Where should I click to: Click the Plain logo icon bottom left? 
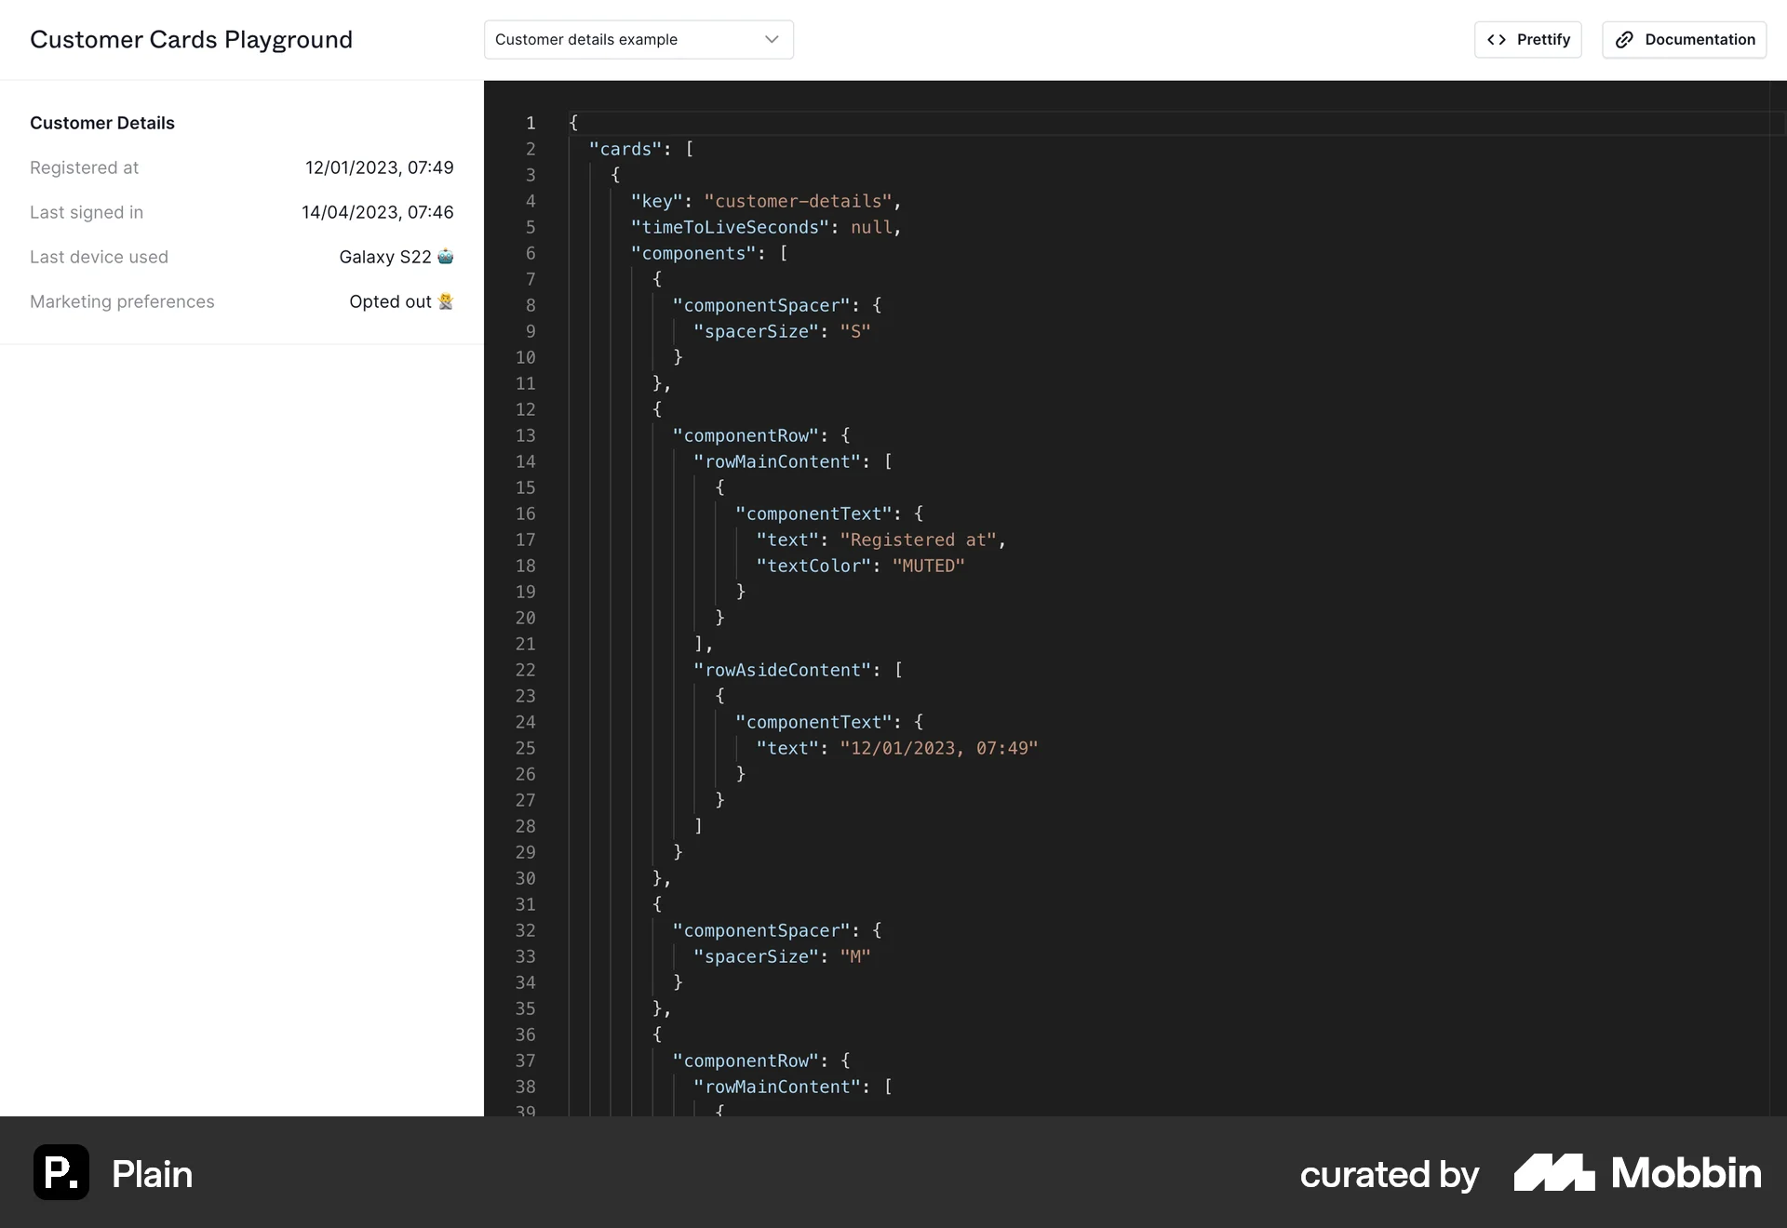click(x=60, y=1173)
